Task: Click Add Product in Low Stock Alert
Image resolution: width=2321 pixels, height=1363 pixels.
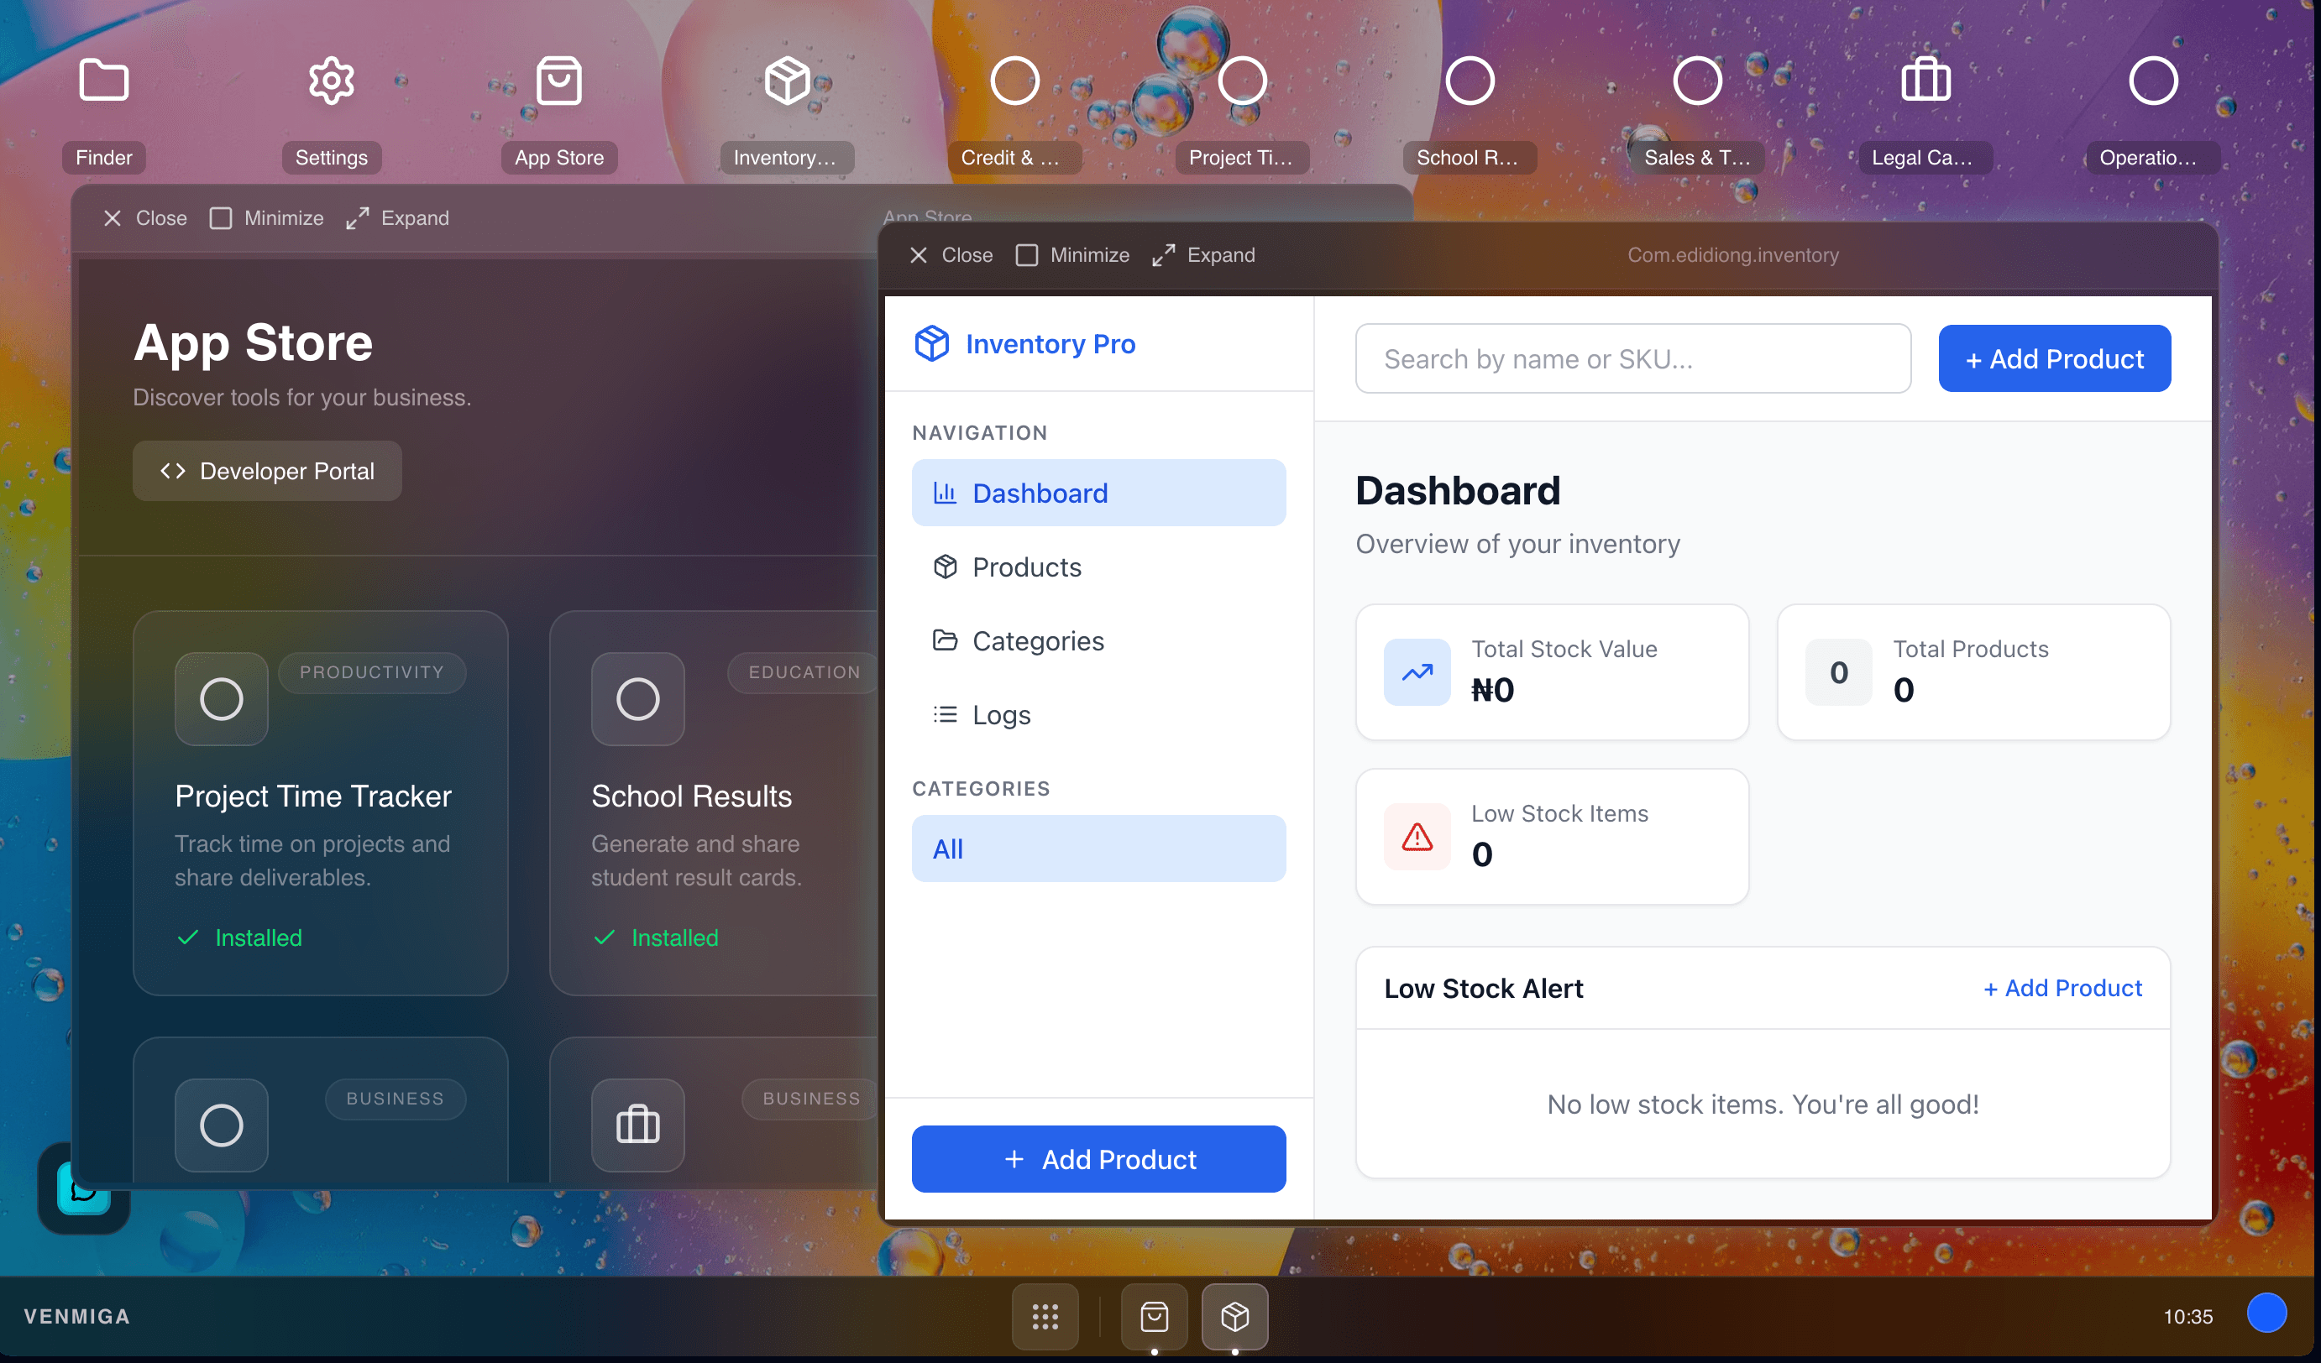Action: (x=2062, y=988)
